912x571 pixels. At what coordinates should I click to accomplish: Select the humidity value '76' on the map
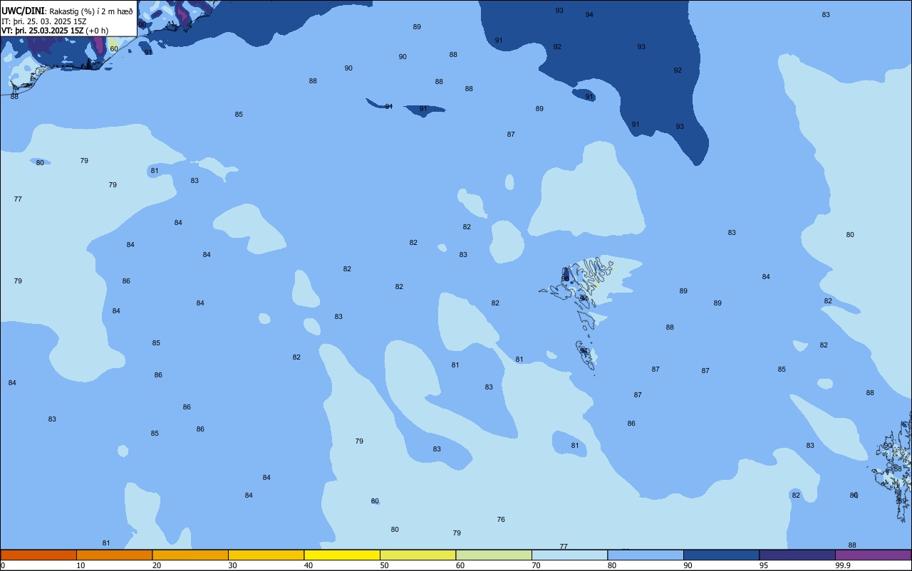tap(501, 520)
